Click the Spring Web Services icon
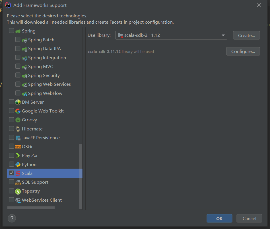The width and height of the screenshot is (270, 229). point(24,85)
